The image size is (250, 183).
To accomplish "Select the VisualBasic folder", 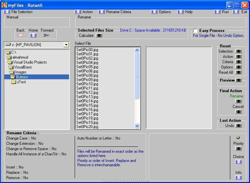I will pos(20,67).
